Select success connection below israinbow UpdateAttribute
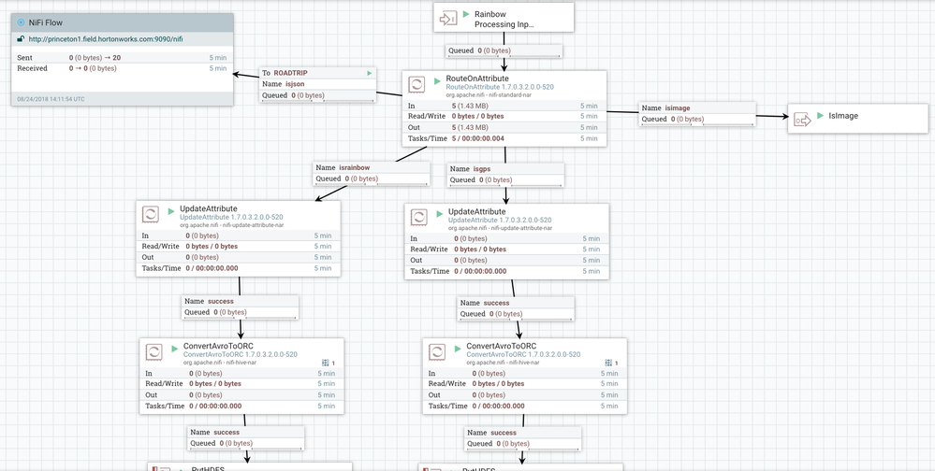Image resolution: width=935 pixels, height=471 pixels. point(241,307)
